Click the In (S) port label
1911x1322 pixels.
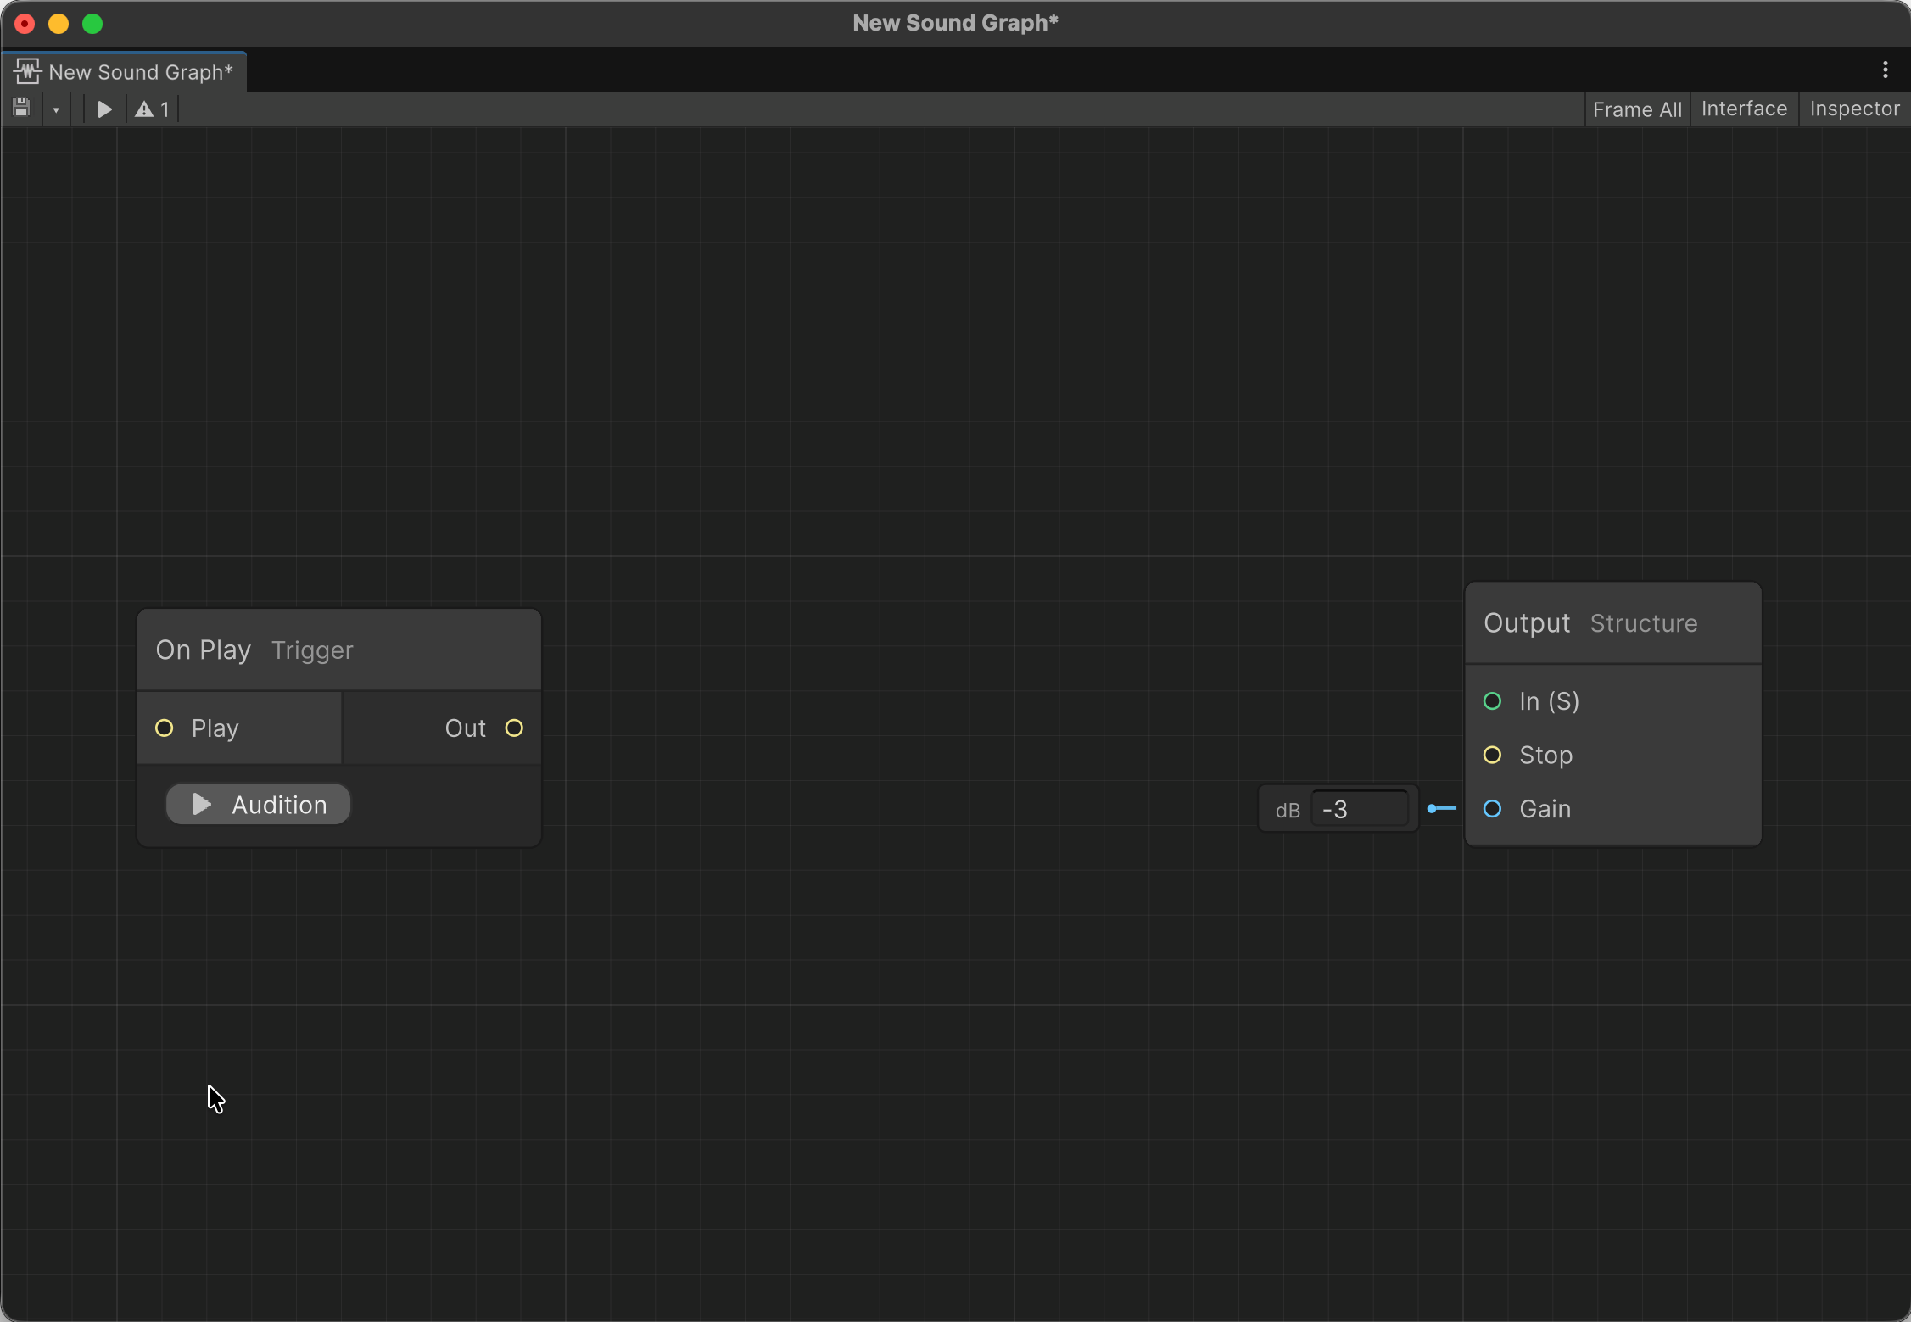(x=1550, y=701)
